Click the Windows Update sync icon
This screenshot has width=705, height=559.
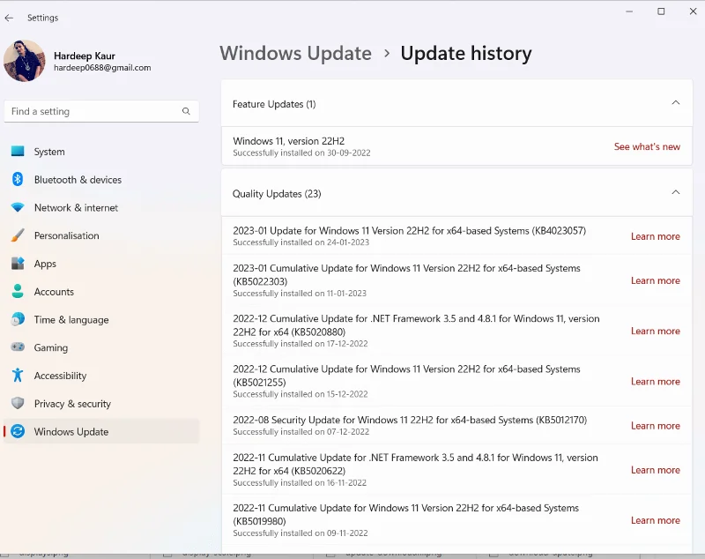pos(18,431)
